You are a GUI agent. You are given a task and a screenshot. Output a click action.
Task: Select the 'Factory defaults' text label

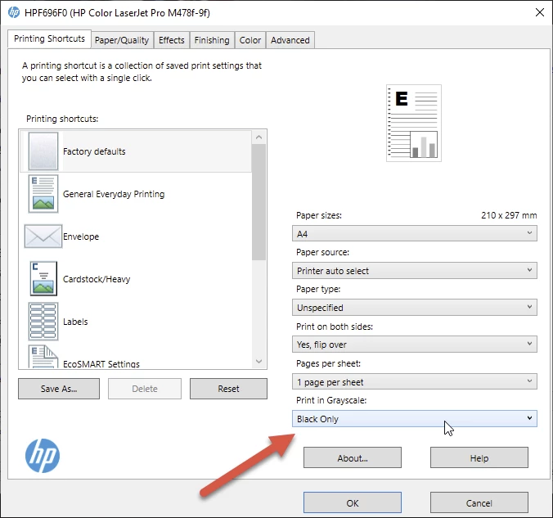click(x=94, y=151)
